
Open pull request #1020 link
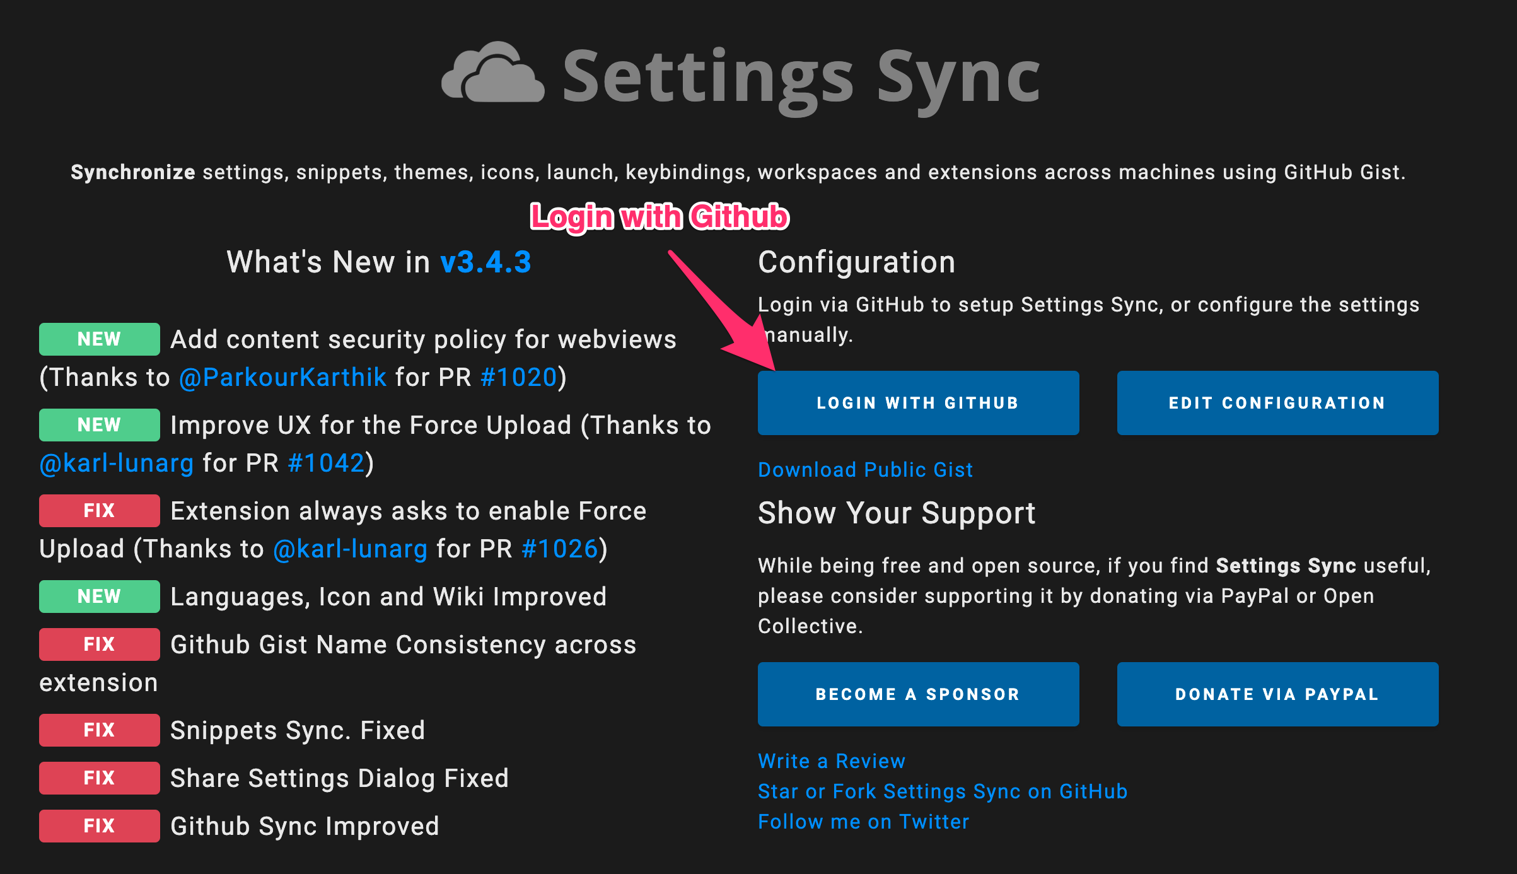click(517, 377)
